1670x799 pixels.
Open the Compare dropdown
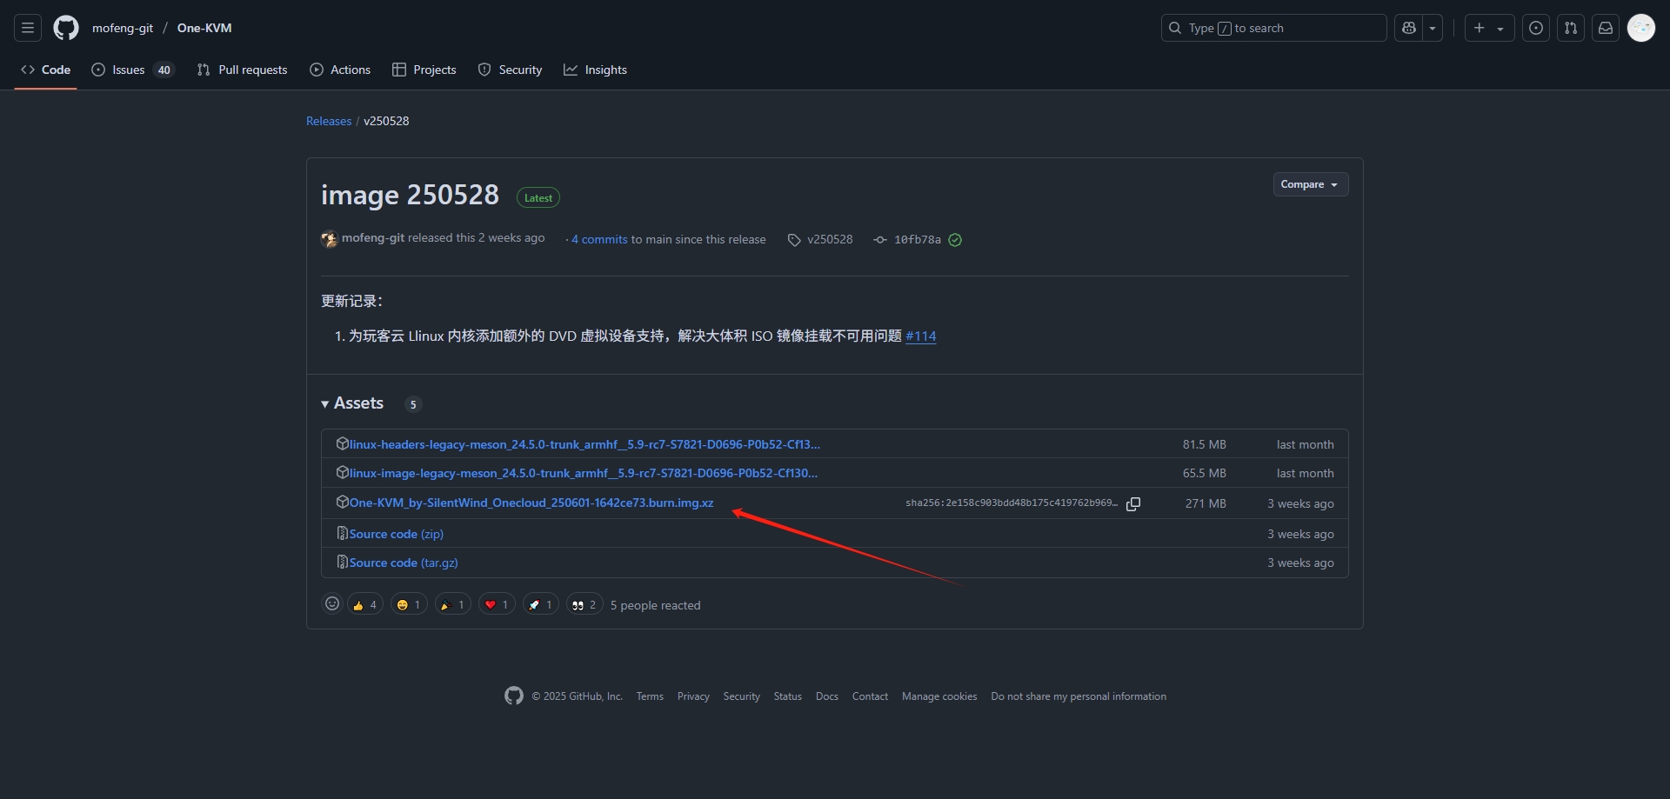pos(1311,184)
